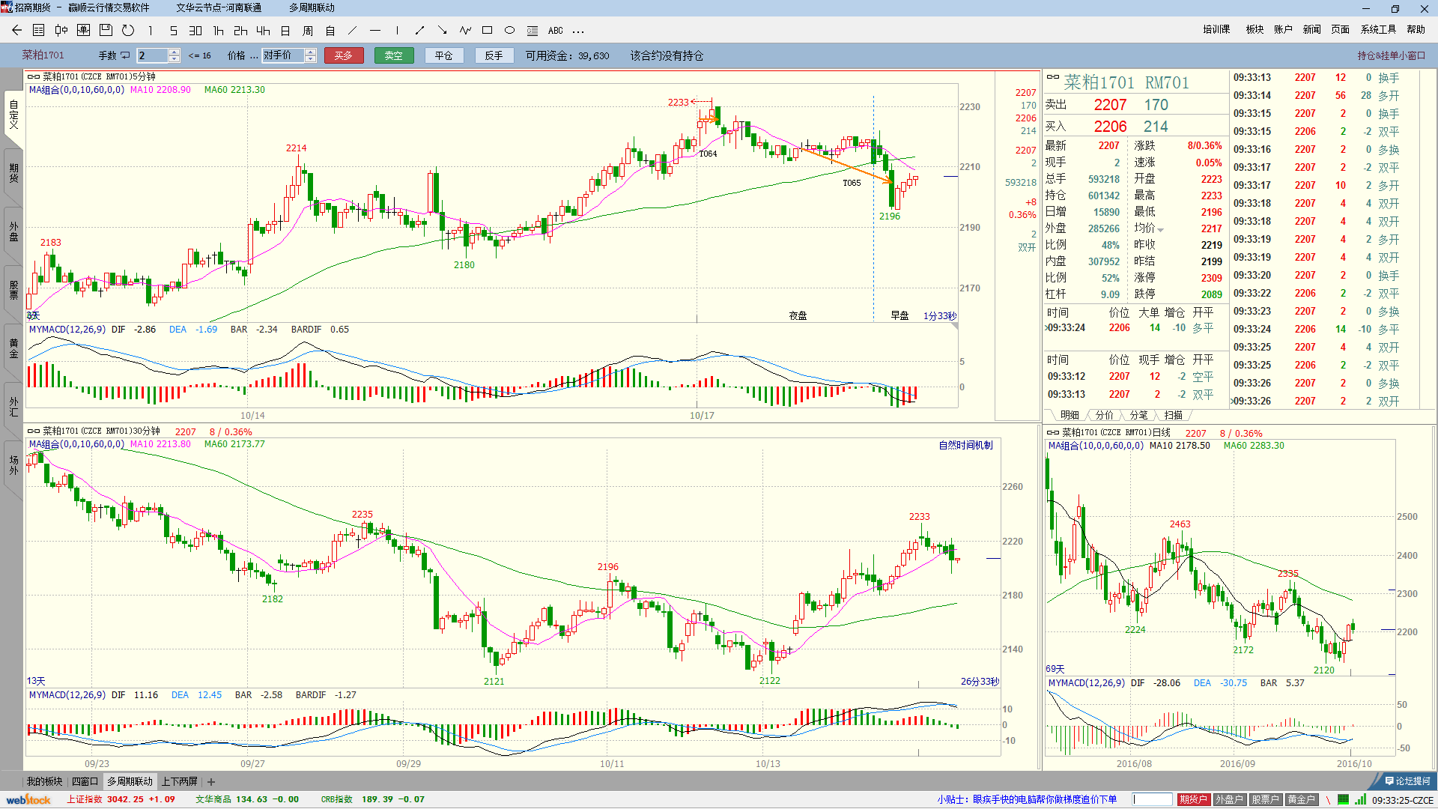Click the red 买多 button
This screenshot has height=809, width=1438.
click(344, 55)
